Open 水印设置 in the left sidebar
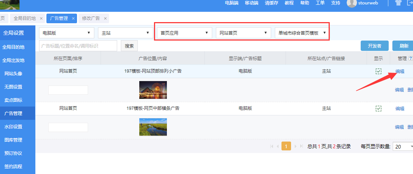 point(13,126)
